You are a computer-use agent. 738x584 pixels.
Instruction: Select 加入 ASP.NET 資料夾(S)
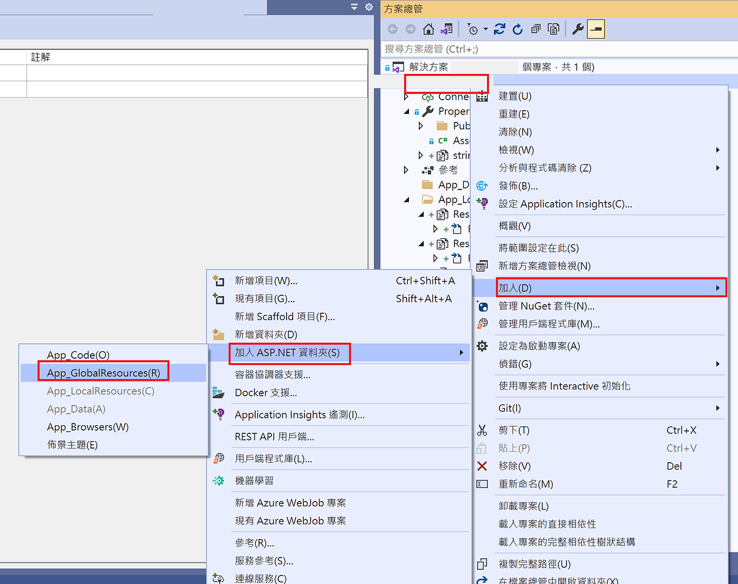coord(289,353)
